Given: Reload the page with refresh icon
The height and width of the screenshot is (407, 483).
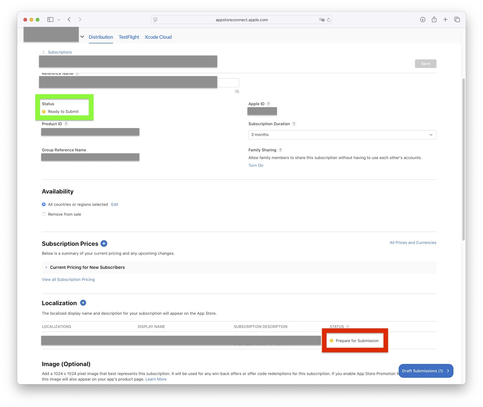Looking at the screenshot, I should 328,20.
